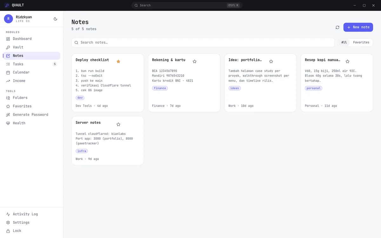Click the dev tag chip
The width and height of the screenshot is (381, 238).
pyautogui.click(x=80, y=98)
